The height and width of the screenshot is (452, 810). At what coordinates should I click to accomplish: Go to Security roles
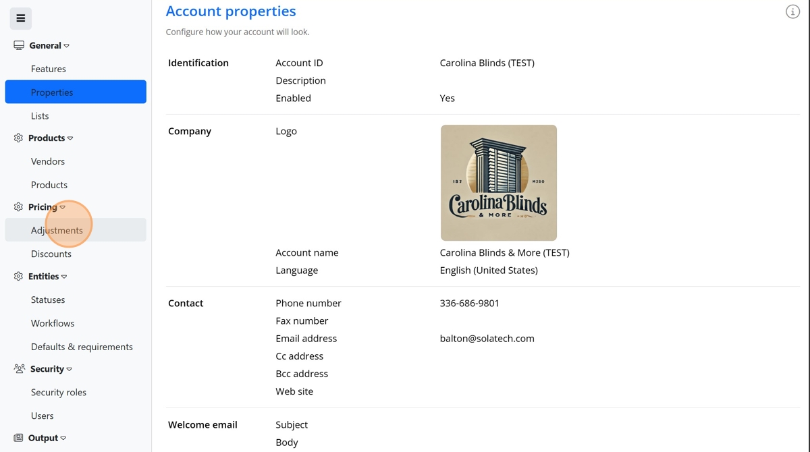pos(76,392)
